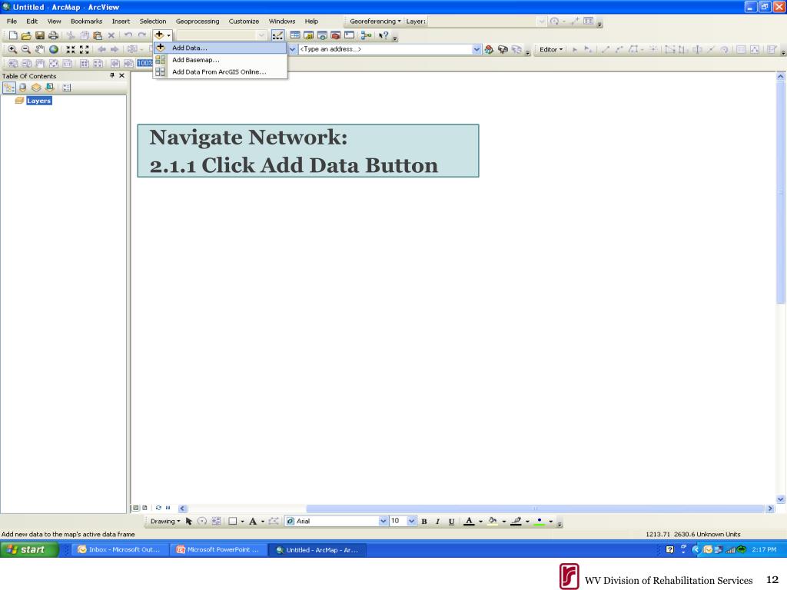
Task: Toggle List By Selection view
Action: (50, 88)
